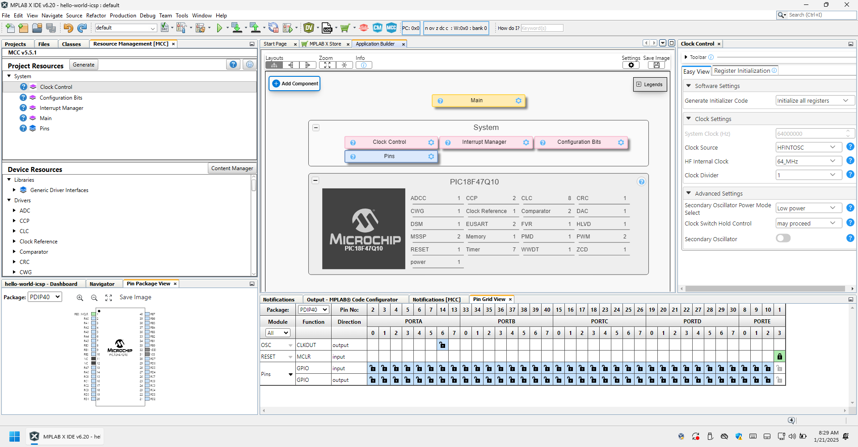Click the Open Project folder icon

[x=37, y=28]
